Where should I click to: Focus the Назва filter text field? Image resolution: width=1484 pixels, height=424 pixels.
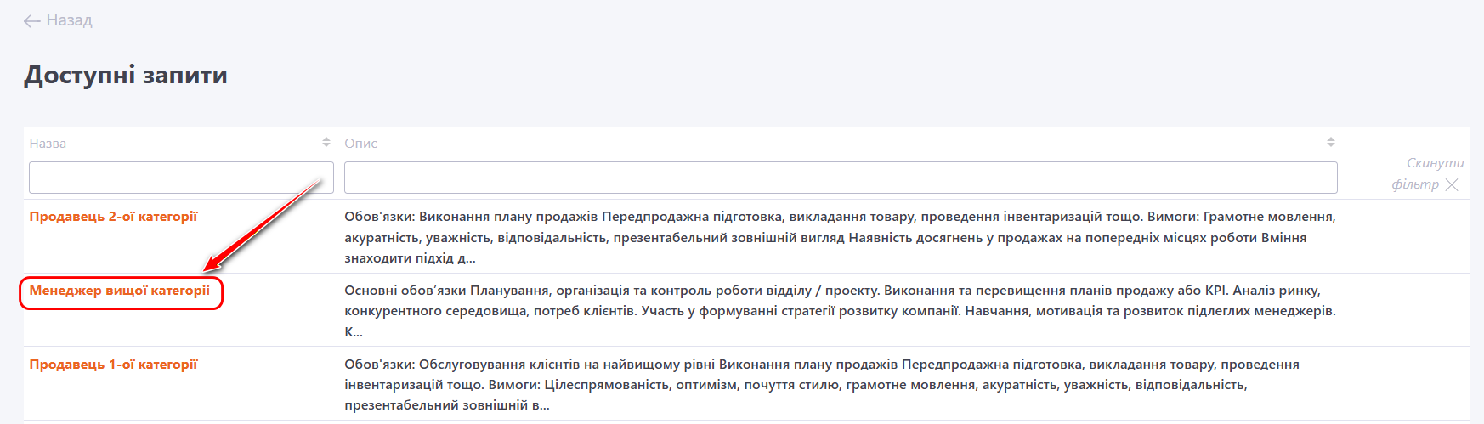(181, 178)
